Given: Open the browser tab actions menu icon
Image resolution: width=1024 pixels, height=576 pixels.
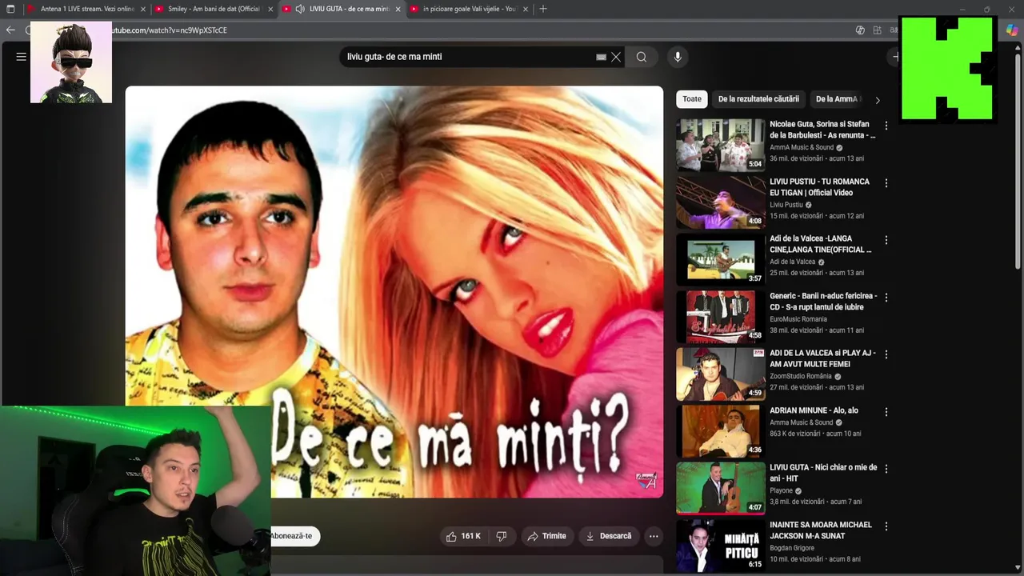Looking at the screenshot, I should point(10,9).
